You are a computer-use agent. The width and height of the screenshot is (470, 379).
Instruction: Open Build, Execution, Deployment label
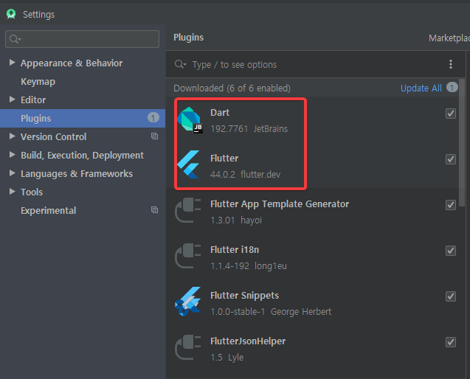click(82, 155)
